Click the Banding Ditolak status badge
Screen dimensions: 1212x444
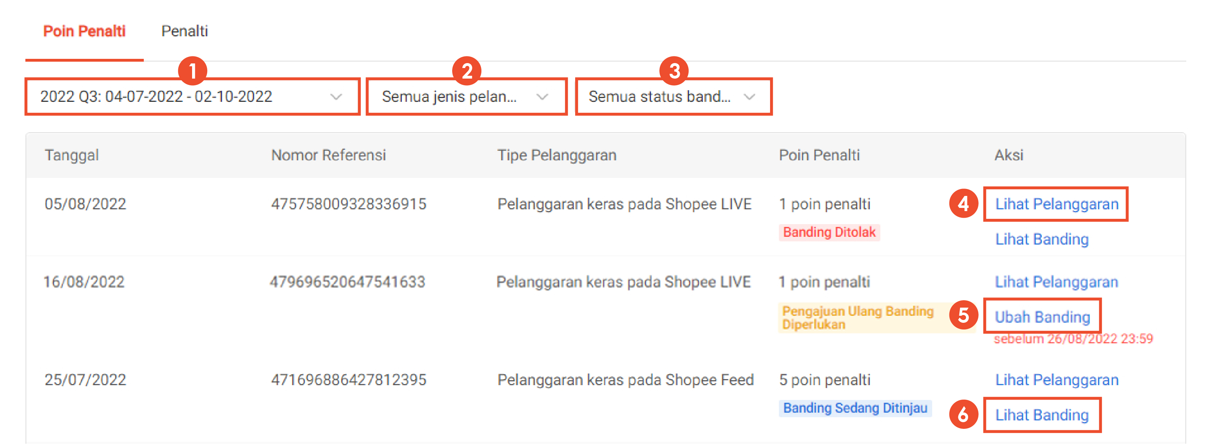click(830, 232)
